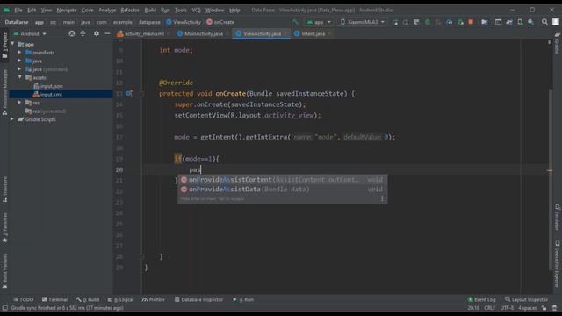
Task: Toggle the Device File Explorer side panel
Action: point(557,263)
